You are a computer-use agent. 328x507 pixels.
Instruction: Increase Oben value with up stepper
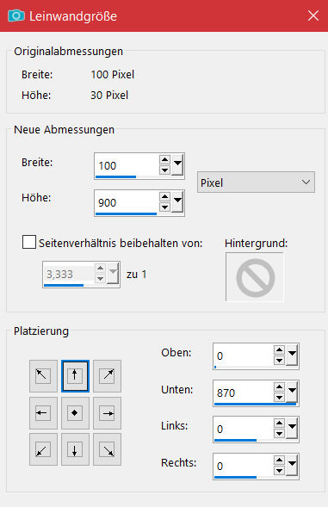click(x=279, y=350)
